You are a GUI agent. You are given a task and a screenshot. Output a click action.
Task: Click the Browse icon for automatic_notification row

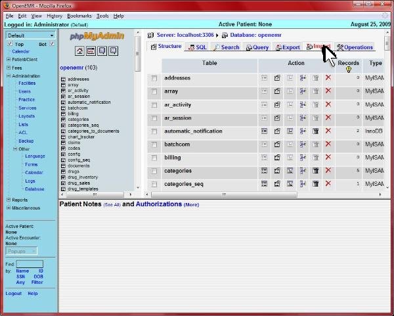264,131
